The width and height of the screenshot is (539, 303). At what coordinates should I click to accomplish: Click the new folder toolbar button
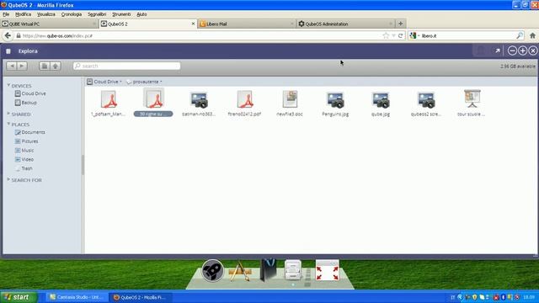pyautogui.click(x=45, y=66)
